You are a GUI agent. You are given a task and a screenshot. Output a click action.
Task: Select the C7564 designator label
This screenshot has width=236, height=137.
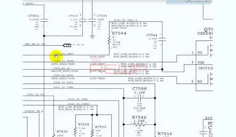[152, 35]
